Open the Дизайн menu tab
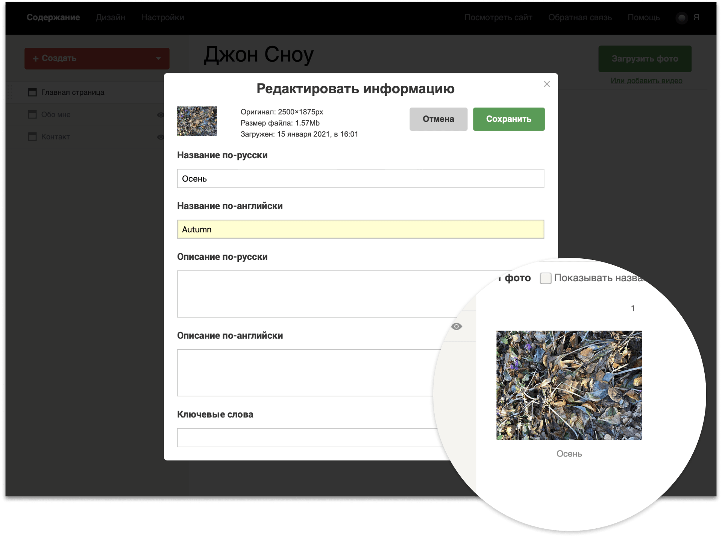This screenshot has height=537, width=722. tap(110, 18)
